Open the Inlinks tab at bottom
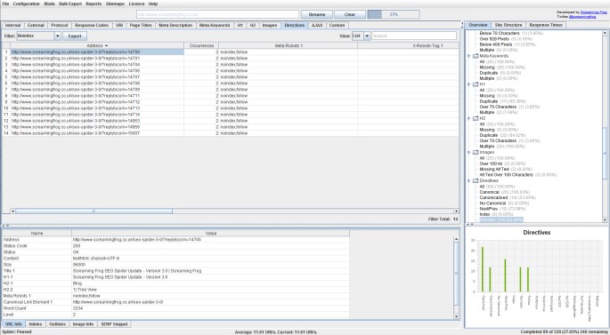Screen dimensions: 610x335 point(36,323)
